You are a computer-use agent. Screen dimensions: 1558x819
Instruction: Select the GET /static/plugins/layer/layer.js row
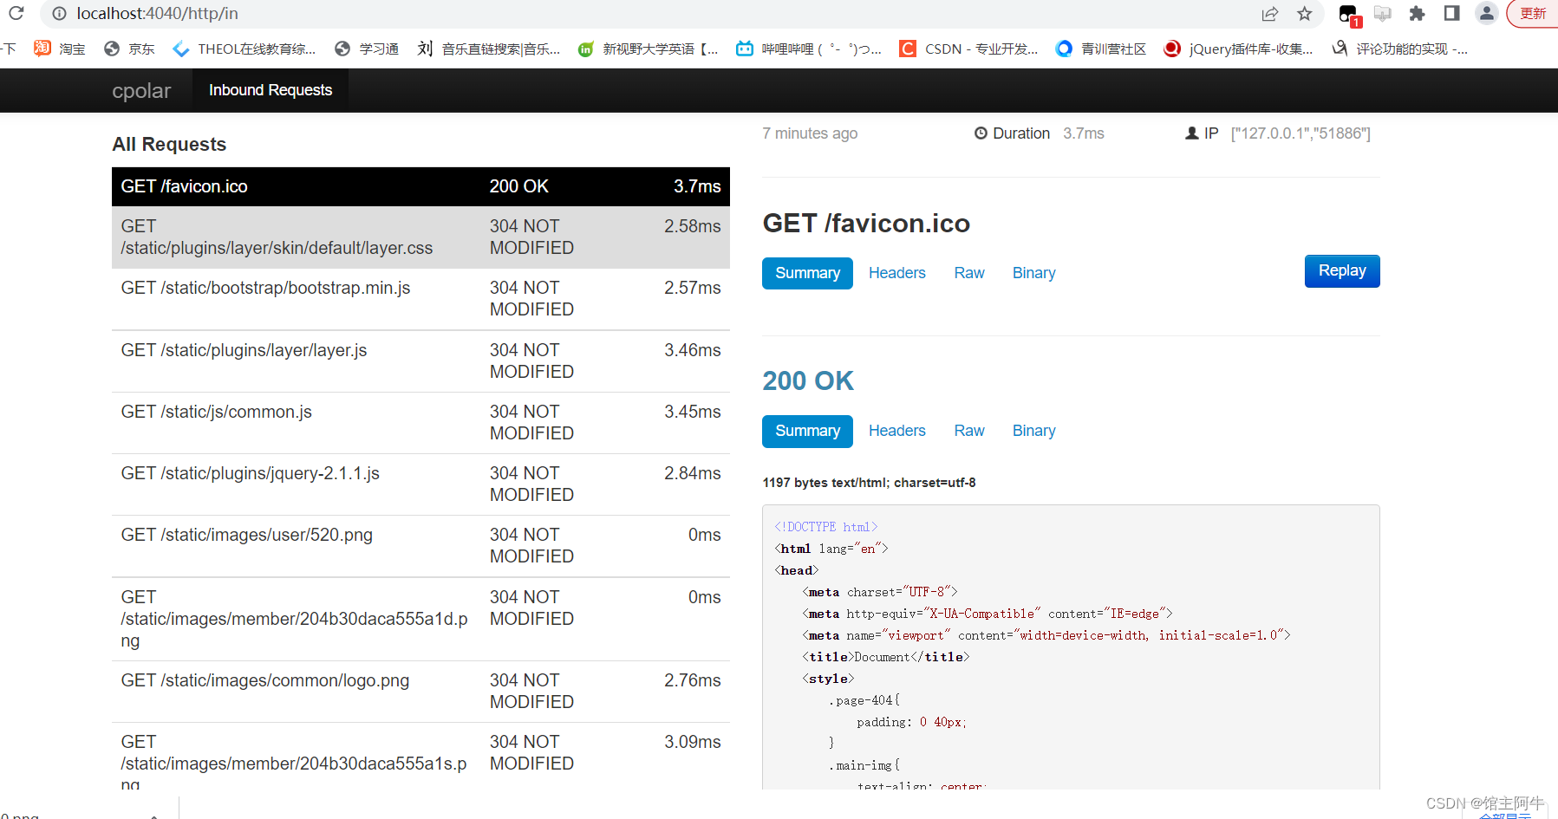click(420, 361)
